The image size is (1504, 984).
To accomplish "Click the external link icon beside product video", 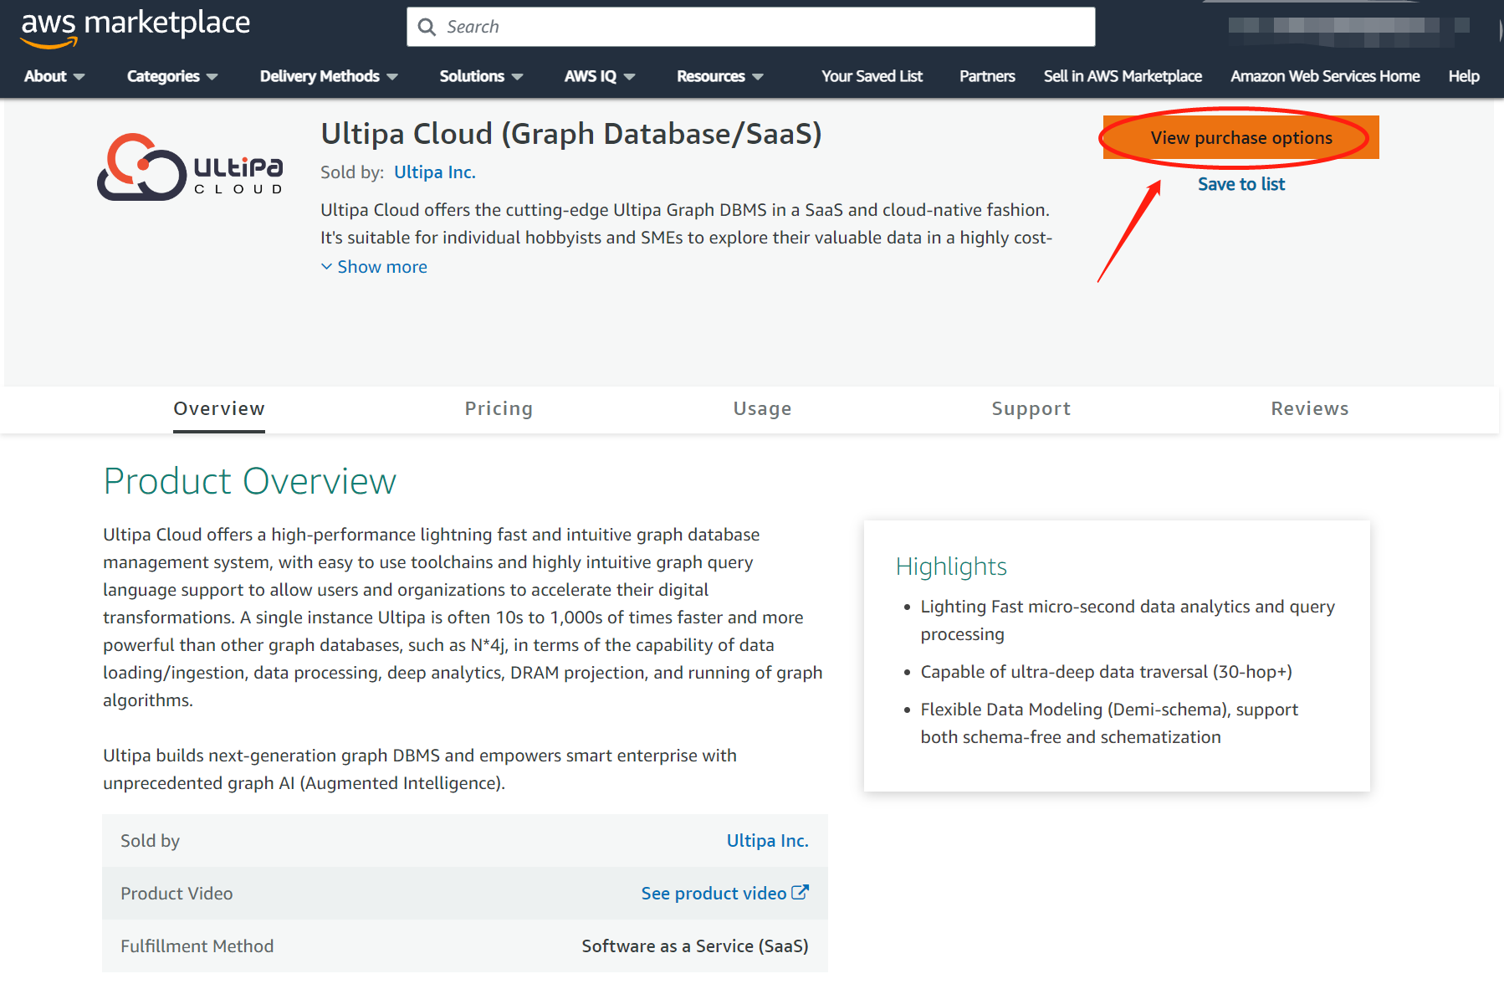I will click(801, 892).
